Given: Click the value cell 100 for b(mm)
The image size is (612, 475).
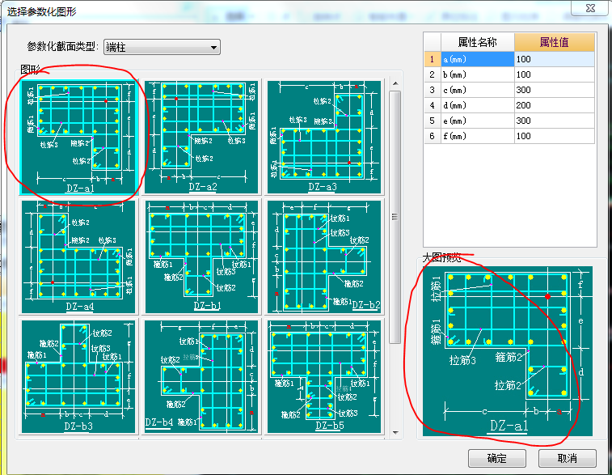Looking at the screenshot, I should (x=555, y=74).
